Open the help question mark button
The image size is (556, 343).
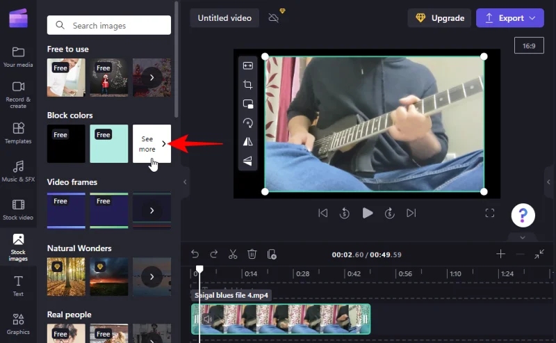[x=523, y=215]
